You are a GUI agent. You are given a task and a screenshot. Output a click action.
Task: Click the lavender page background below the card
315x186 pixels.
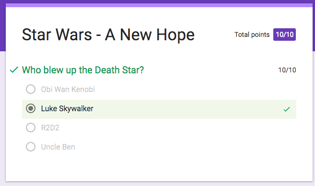point(157,184)
